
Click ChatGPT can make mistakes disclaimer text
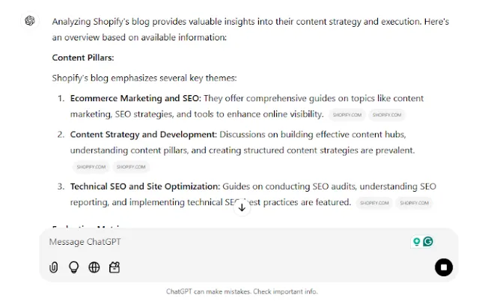242,291
